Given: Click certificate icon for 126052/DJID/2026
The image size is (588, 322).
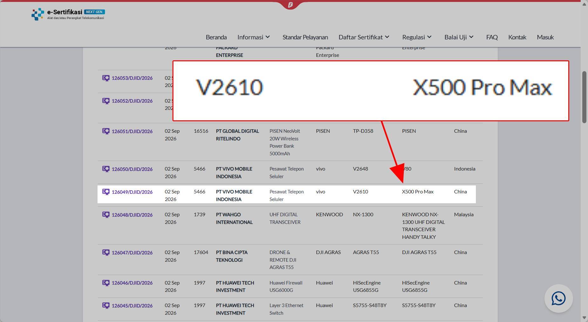Looking at the screenshot, I should pyautogui.click(x=106, y=101).
